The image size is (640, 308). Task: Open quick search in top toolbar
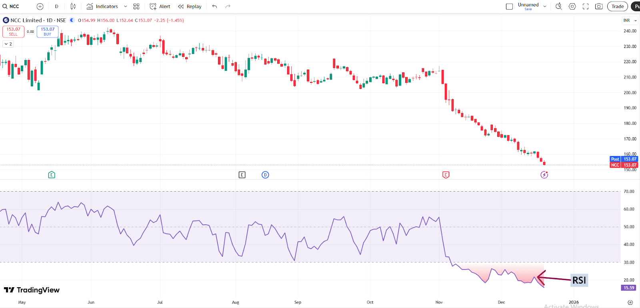tap(559, 6)
